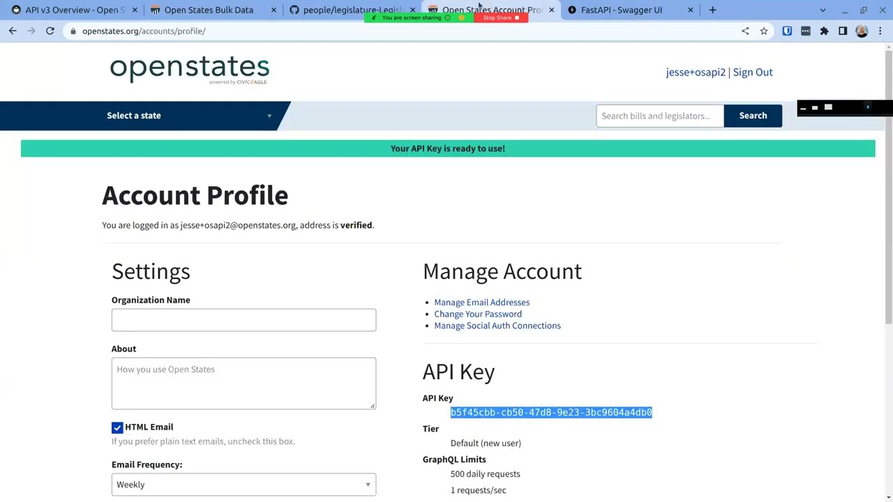Click the openstates logo

pyautogui.click(x=189, y=70)
